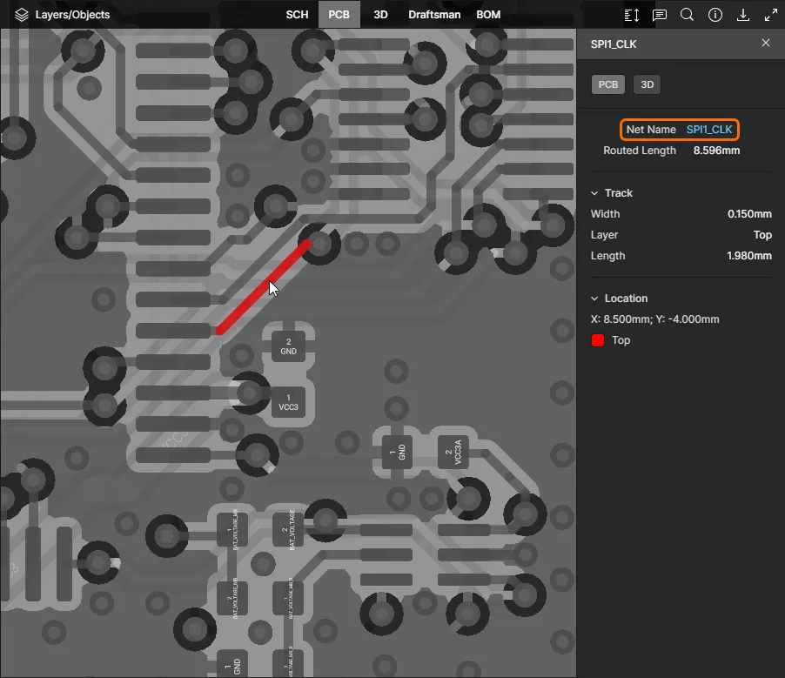
Task: Click the SPI1_CLK panel title
Action: 614,44
